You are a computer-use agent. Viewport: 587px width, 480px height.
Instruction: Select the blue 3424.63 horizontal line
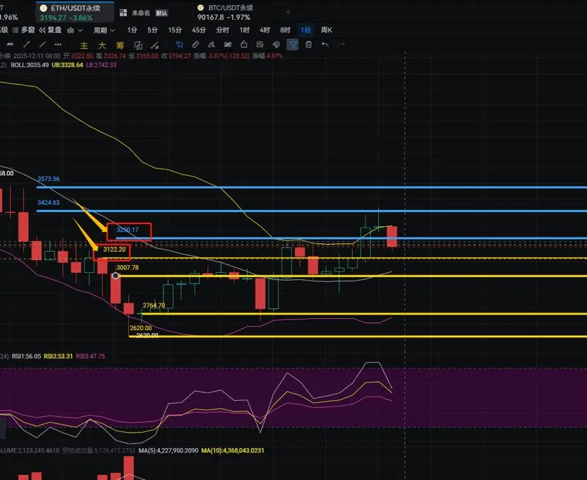[311, 211]
